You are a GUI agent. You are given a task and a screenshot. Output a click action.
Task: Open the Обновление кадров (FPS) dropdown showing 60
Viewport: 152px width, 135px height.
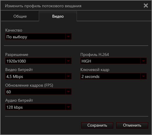click(x=38, y=92)
